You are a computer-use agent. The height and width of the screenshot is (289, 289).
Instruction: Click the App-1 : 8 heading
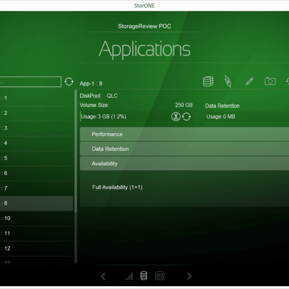91,83
